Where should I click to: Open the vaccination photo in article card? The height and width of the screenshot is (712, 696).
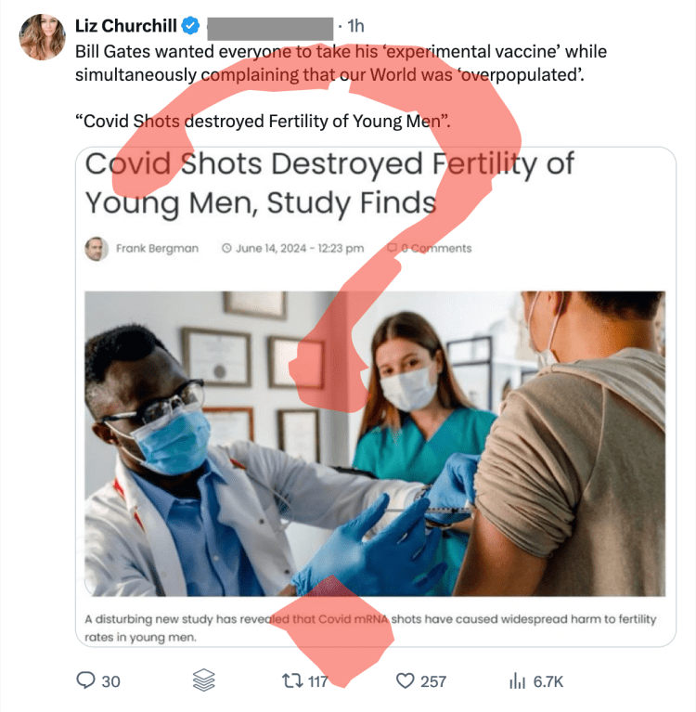375,444
